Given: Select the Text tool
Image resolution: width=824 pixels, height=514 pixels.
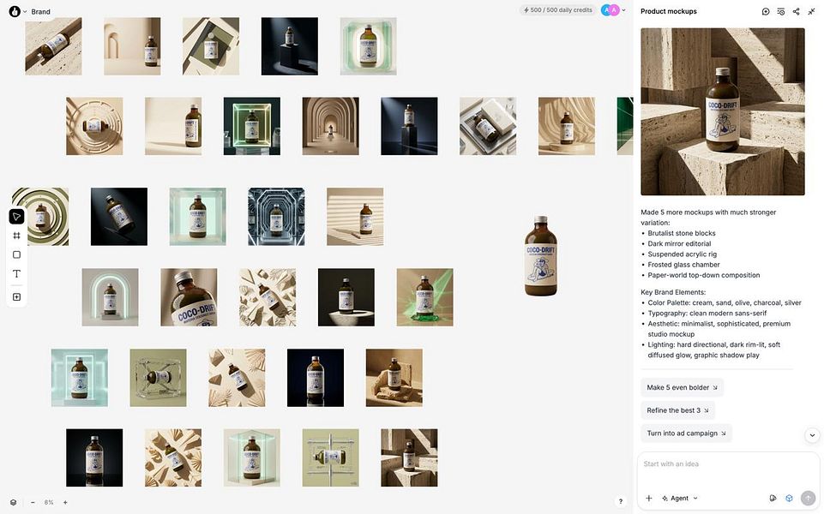Looking at the screenshot, I should pyautogui.click(x=17, y=273).
